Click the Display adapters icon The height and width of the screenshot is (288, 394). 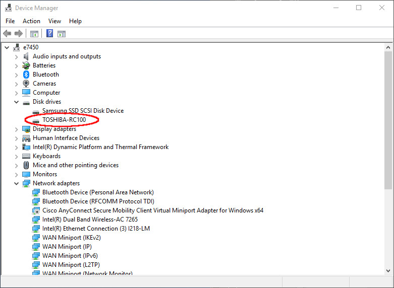coord(26,129)
